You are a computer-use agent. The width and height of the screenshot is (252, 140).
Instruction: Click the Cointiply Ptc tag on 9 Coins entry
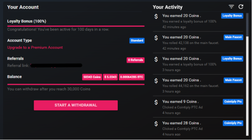tap(233, 102)
